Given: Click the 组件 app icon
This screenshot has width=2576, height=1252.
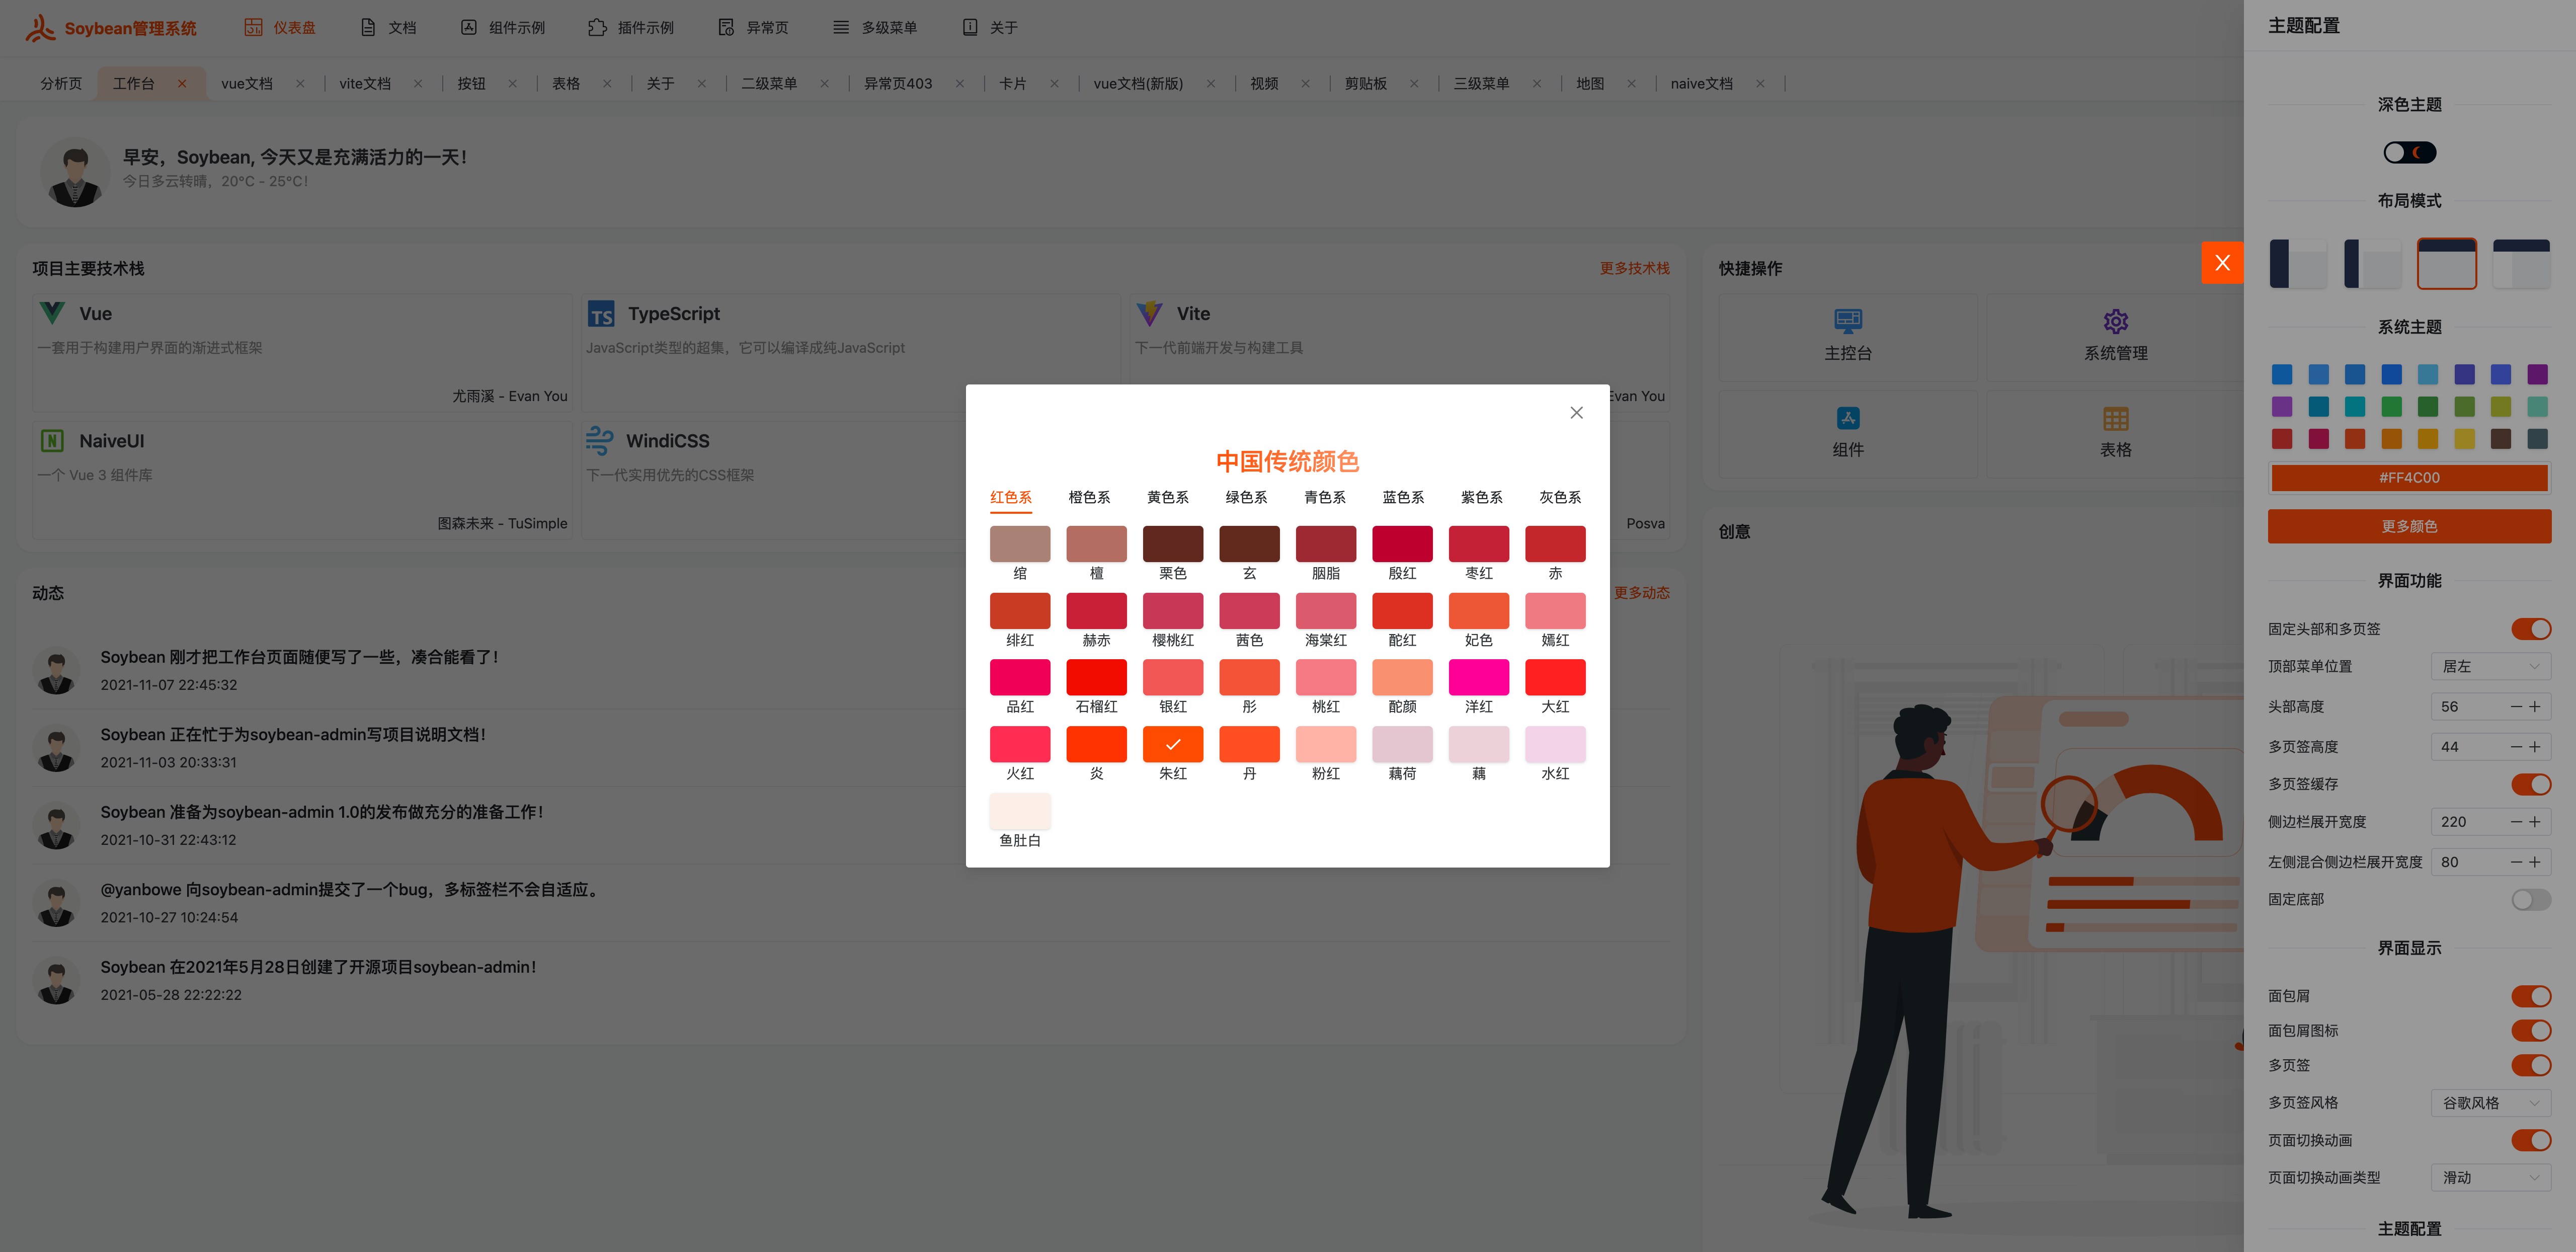Looking at the screenshot, I should point(1847,418).
